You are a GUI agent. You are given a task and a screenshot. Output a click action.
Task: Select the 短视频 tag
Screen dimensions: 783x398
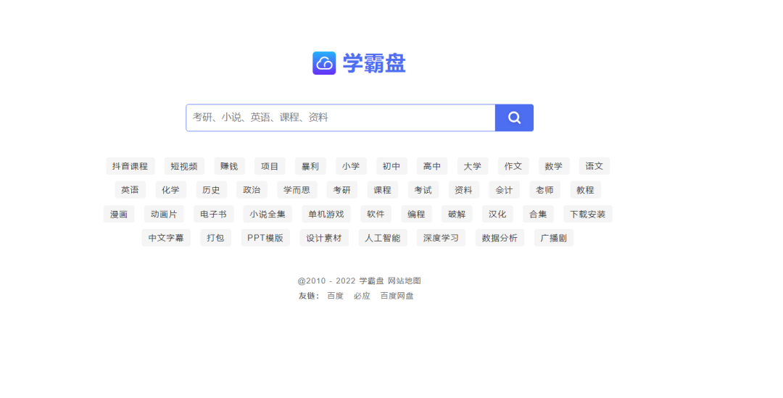click(x=184, y=166)
